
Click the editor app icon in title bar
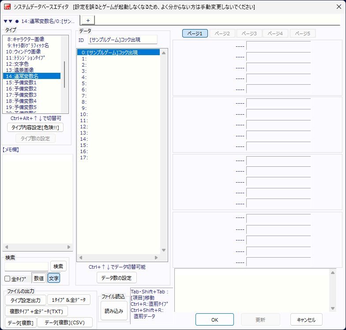[8, 7]
